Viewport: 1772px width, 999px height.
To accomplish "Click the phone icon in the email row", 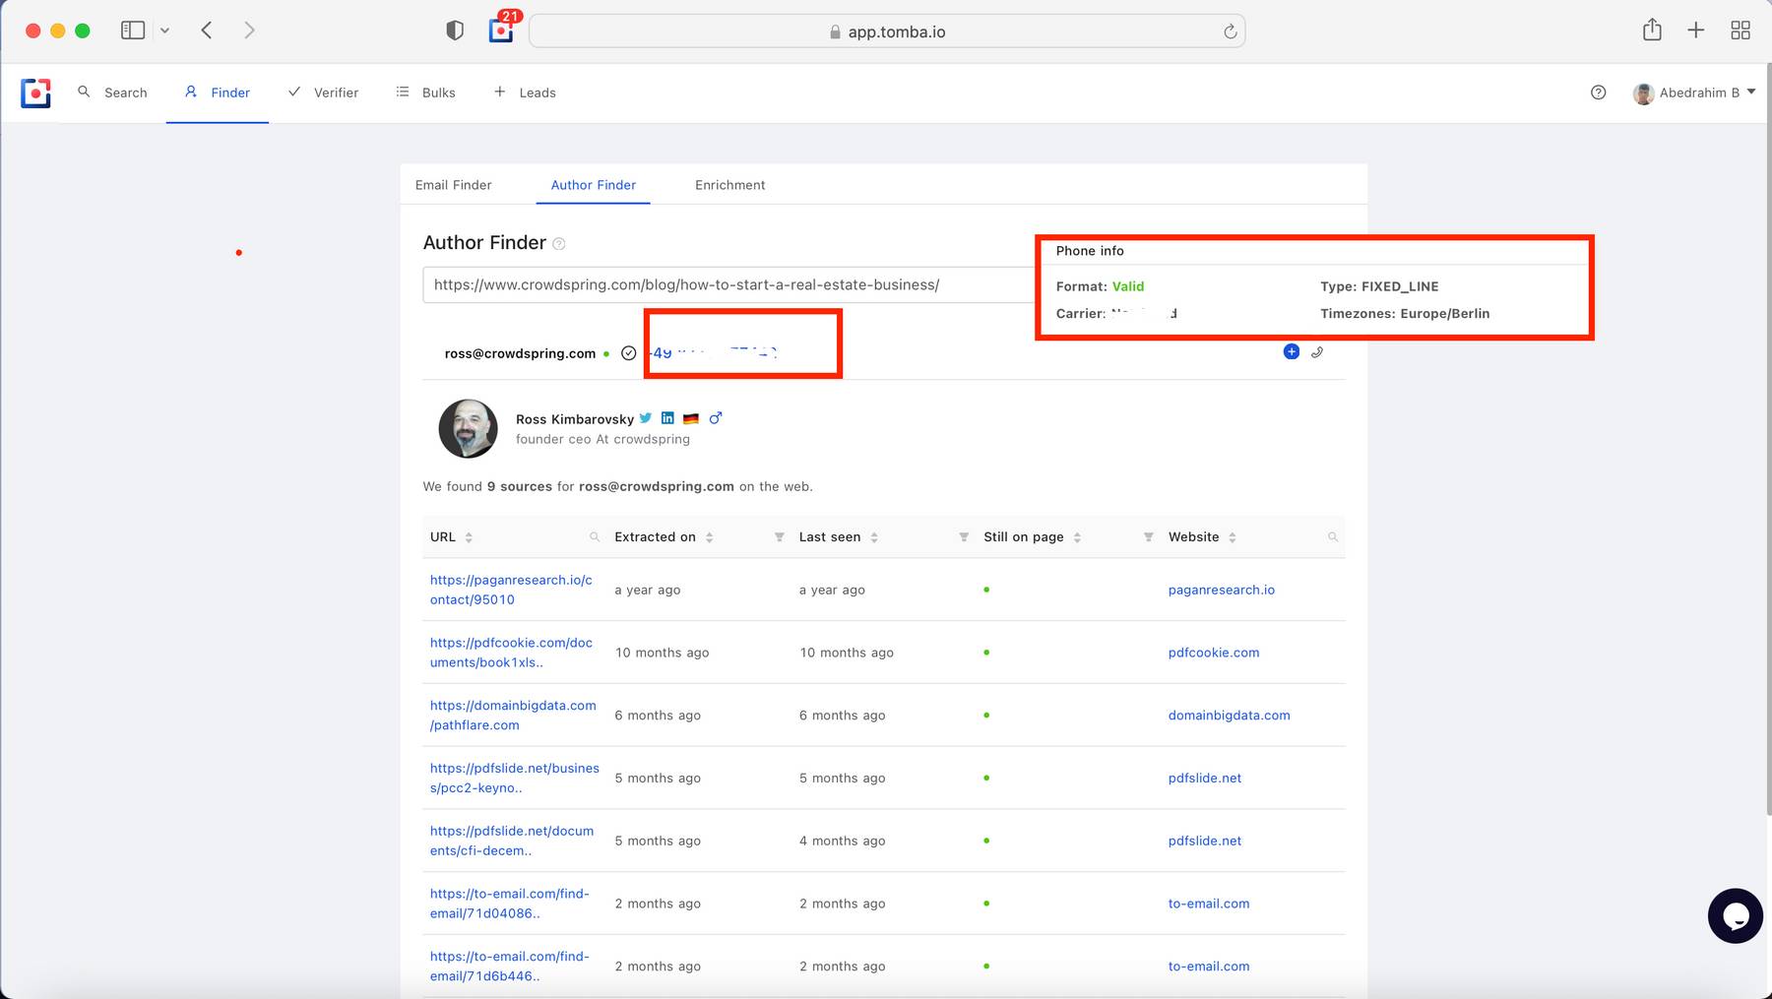I will pyautogui.click(x=1317, y=352).
